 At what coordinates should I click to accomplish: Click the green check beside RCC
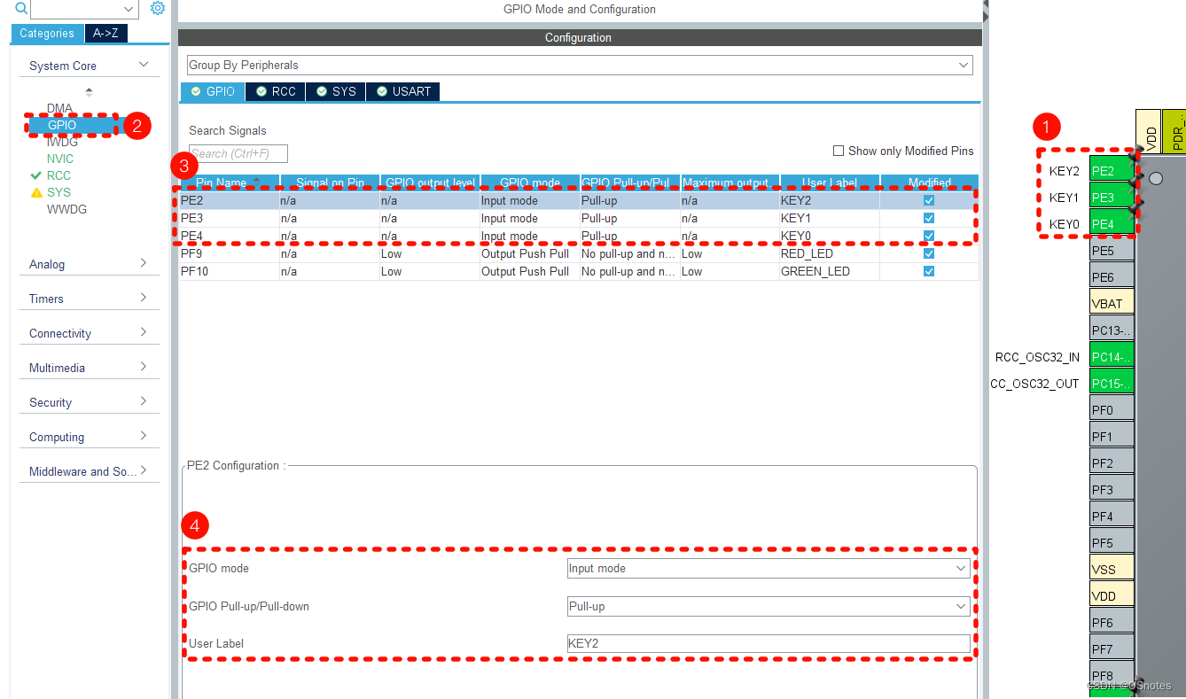click(x=36, y=175)
